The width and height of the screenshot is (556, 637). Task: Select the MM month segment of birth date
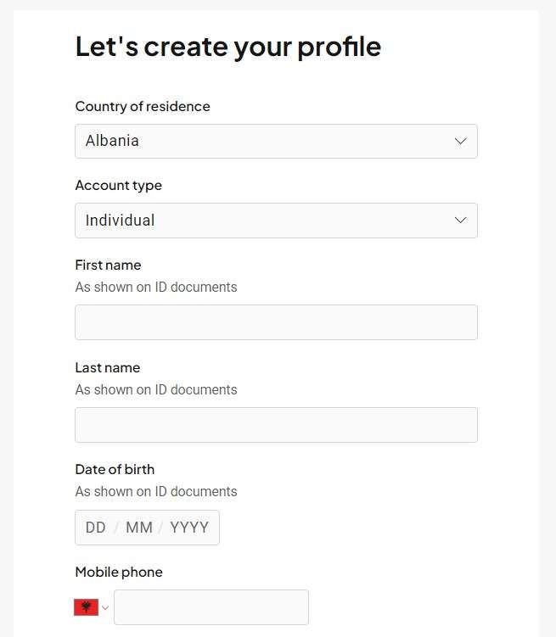pyautogui.click(x=139, y=528)
